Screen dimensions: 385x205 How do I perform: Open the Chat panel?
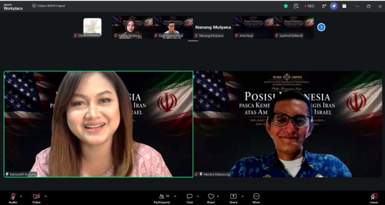(189, 198)
